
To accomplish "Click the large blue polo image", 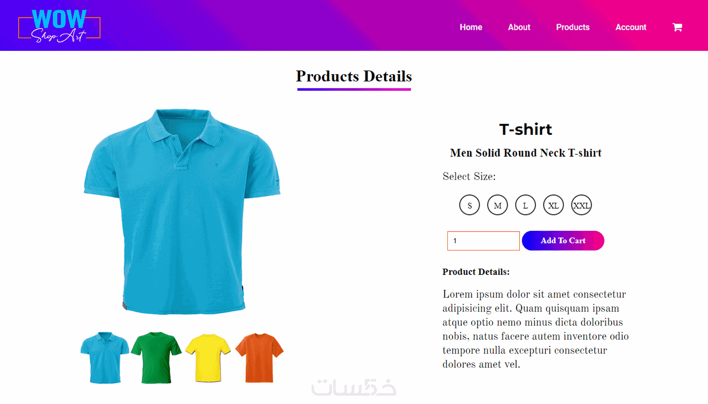I will click(182, 212).
